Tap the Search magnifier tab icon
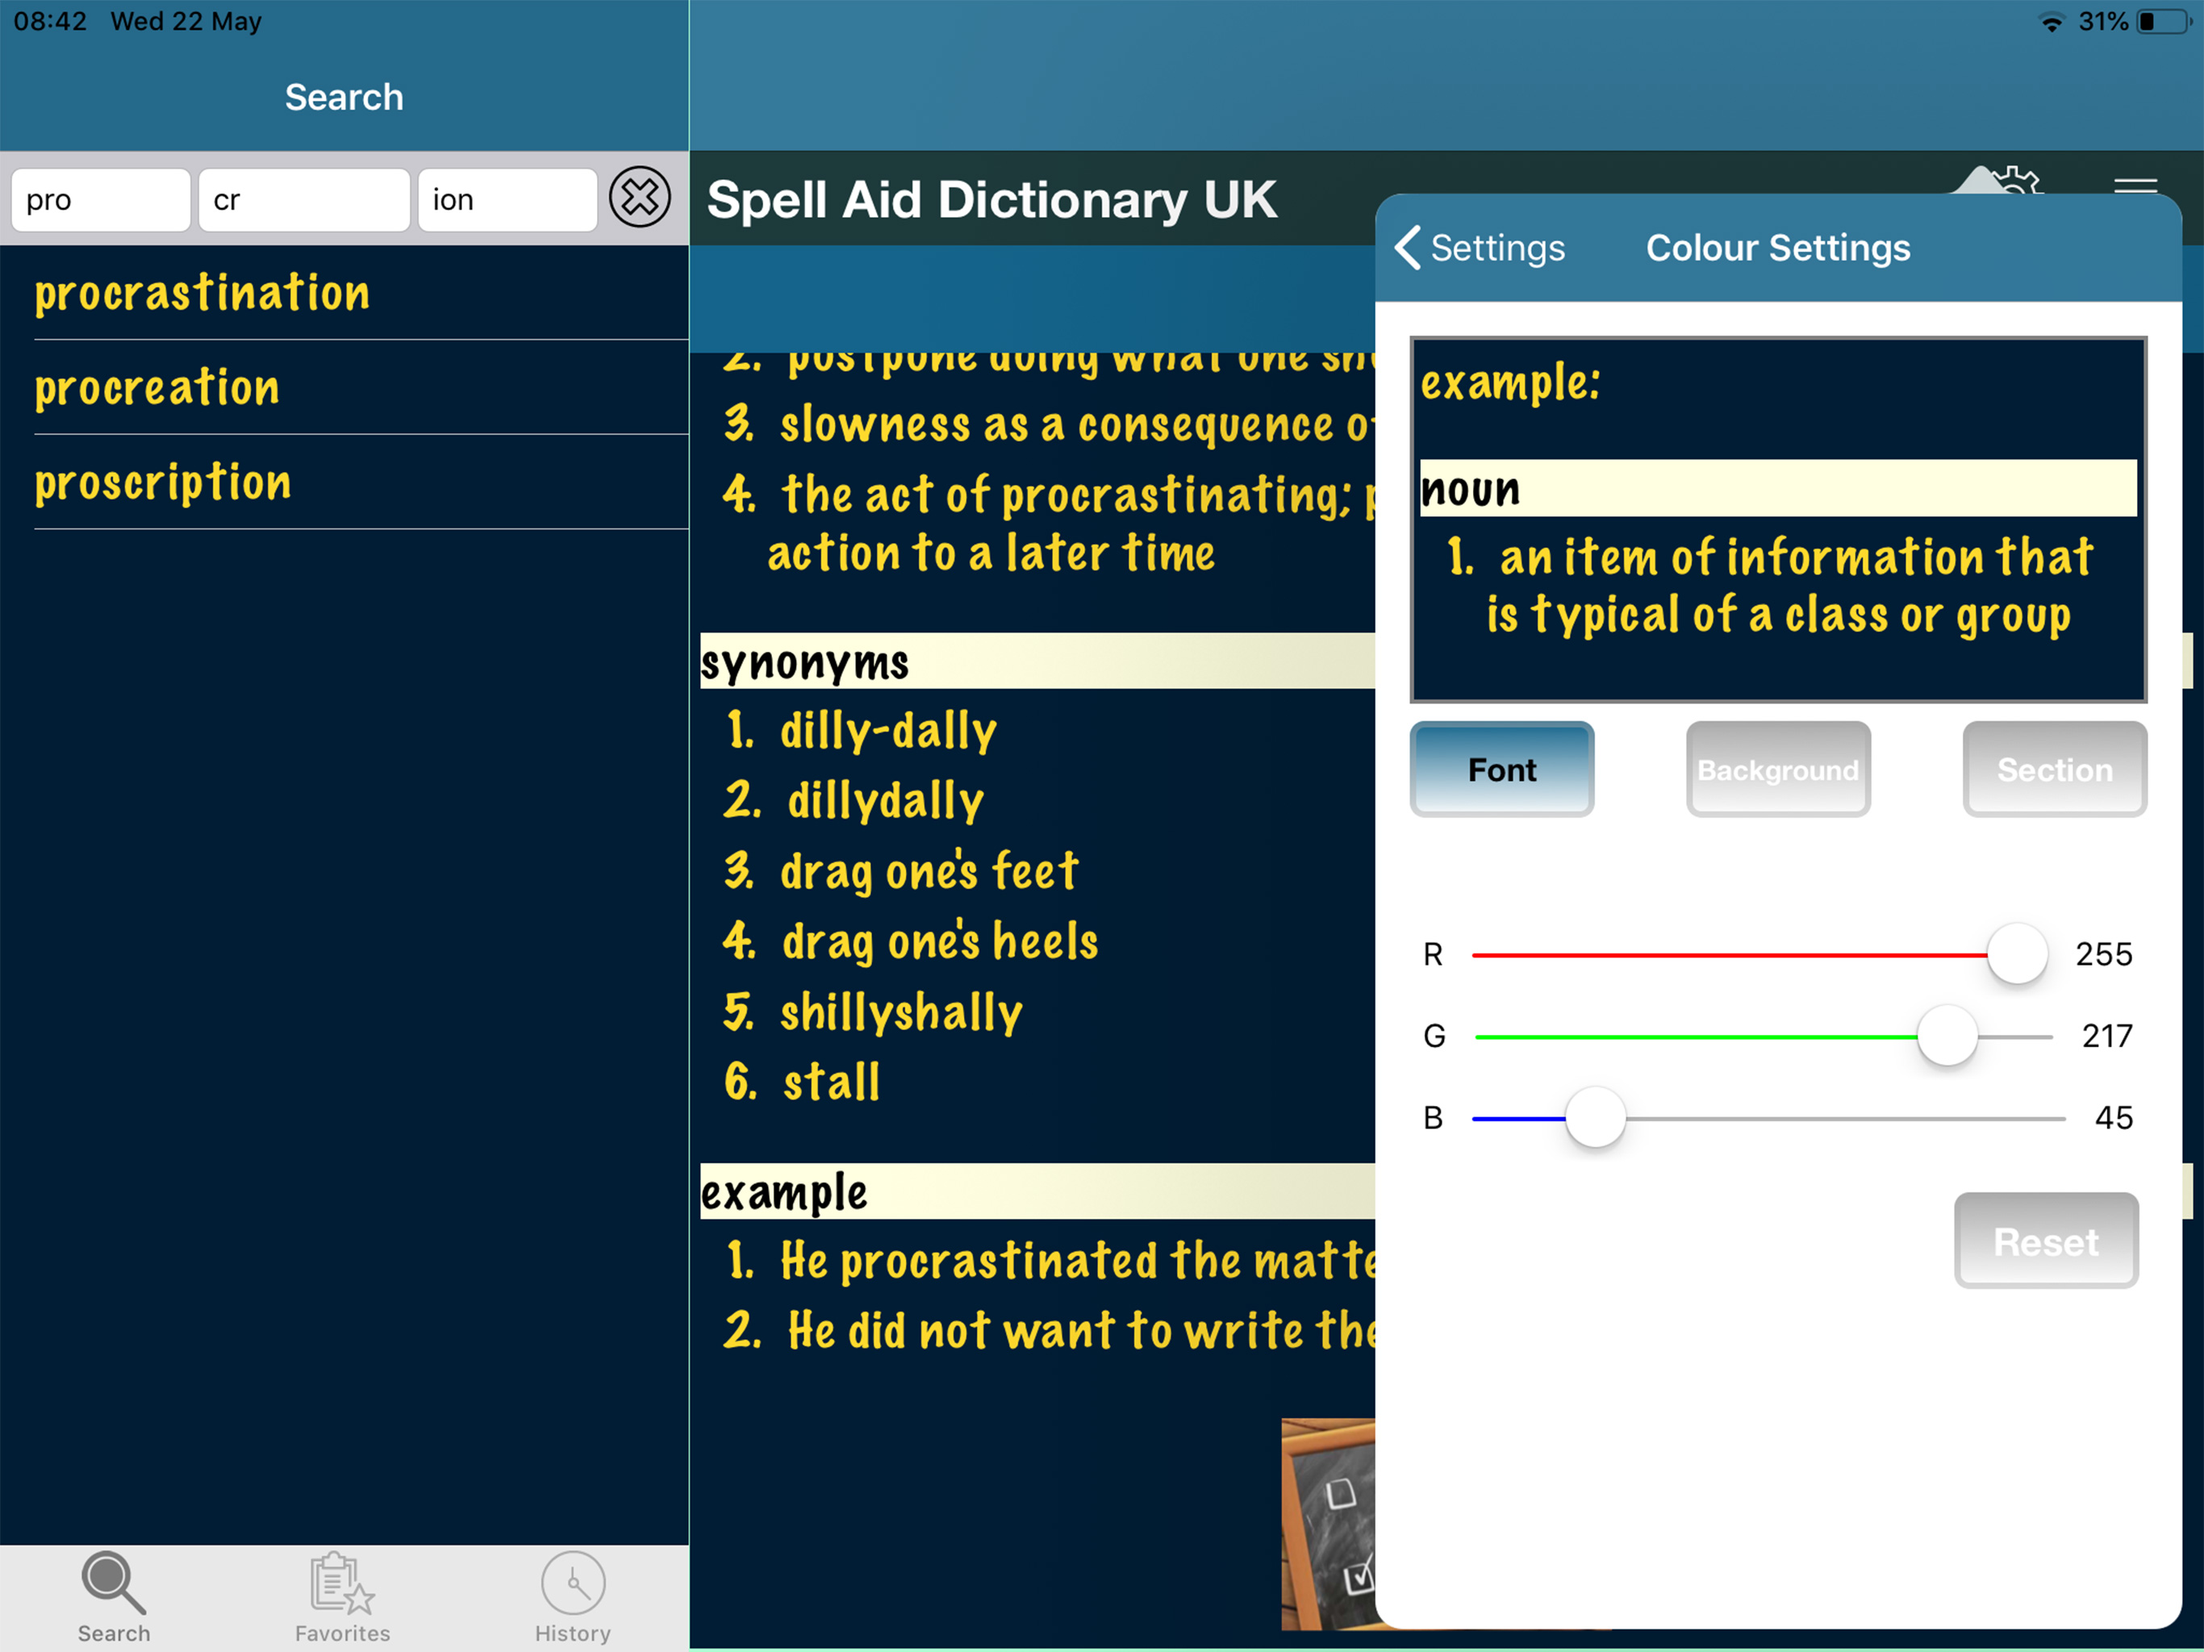Viewport: 2204px width, 1652px height. click(x=114, y=1583)
